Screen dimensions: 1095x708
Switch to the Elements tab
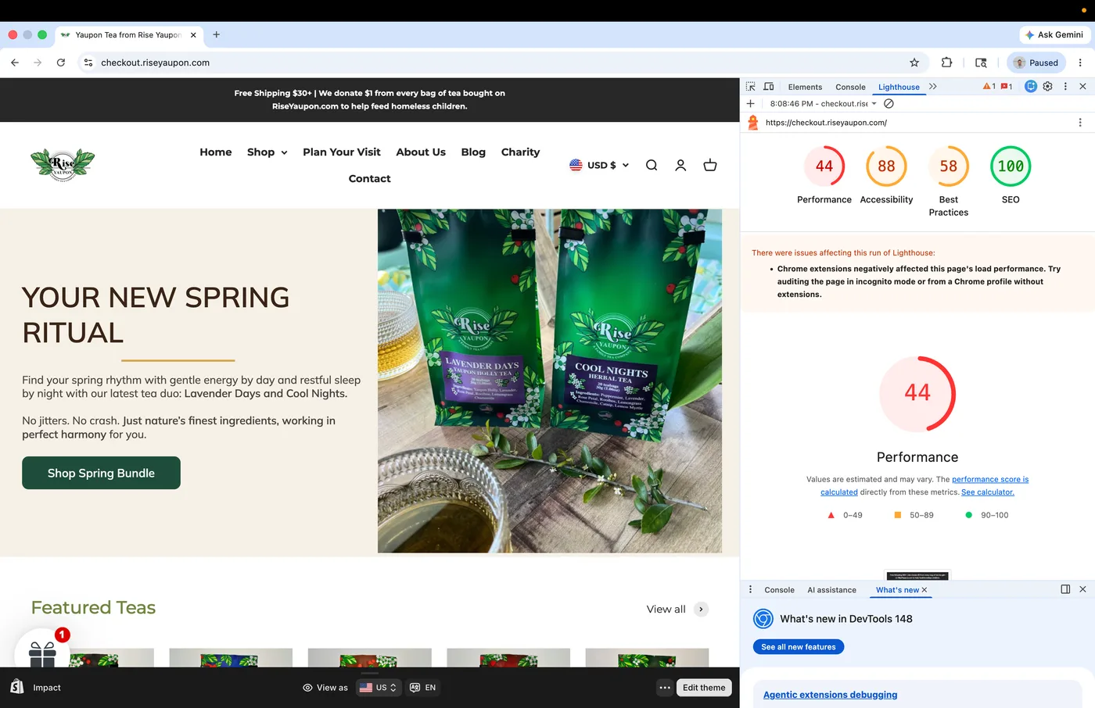(805, 87)
